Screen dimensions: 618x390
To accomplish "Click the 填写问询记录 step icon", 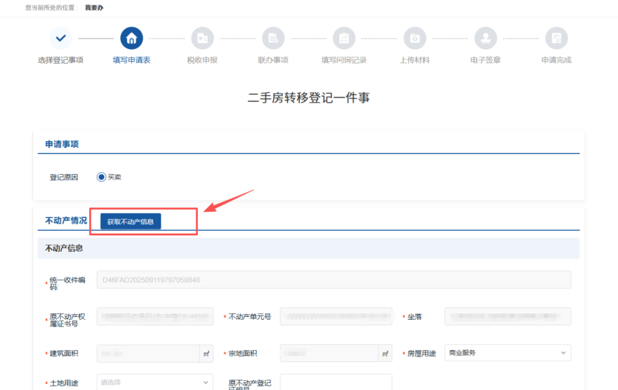I will coord(344,38).
